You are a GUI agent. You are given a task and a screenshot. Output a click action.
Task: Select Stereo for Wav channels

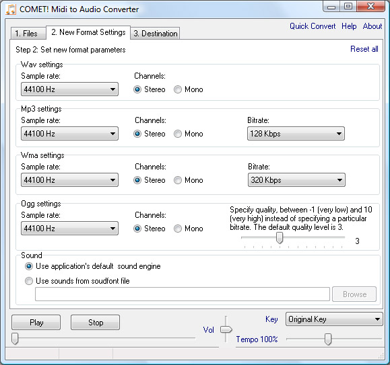(x=150, y=89)
